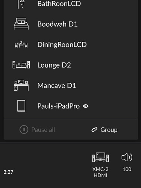The image size is (141, 188).
Task: Click the chain link Group icon
Action: point(94,129)
